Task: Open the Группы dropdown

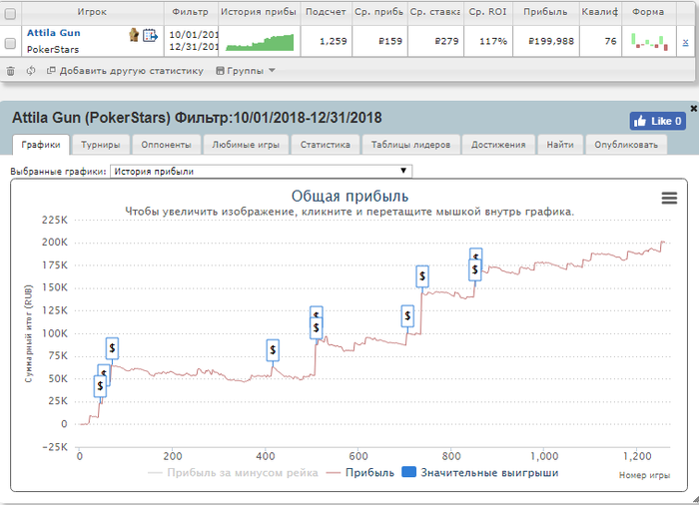Action: pos(246,71)
